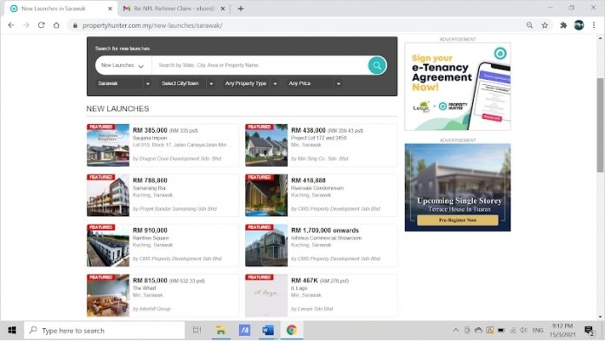The width and height of the screenshot is (605, 341).
Task: Reload the page with the refresh icon
Action: (x=41, y=25)
